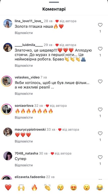
Task: Tap the elizaveta.fadeenko username
Action: pyautogui.click(x=30, y=177)
